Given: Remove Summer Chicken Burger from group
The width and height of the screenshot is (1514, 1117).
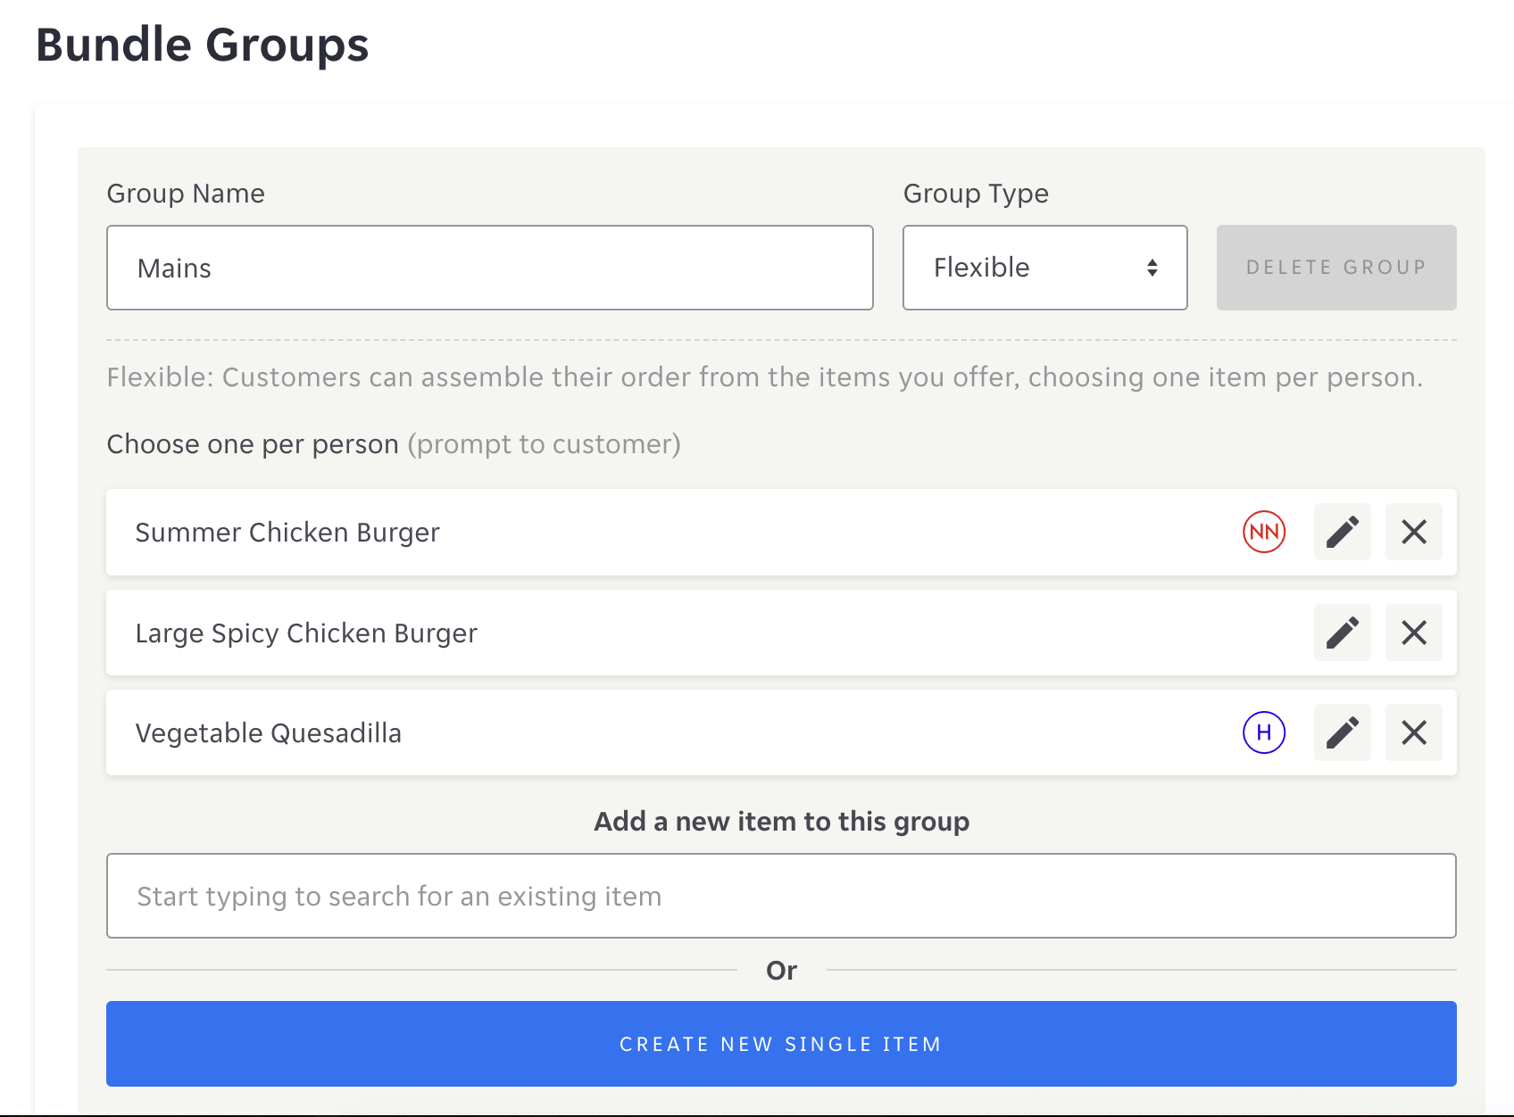Looking at the screenshot, I should (x=1413, y=532).
